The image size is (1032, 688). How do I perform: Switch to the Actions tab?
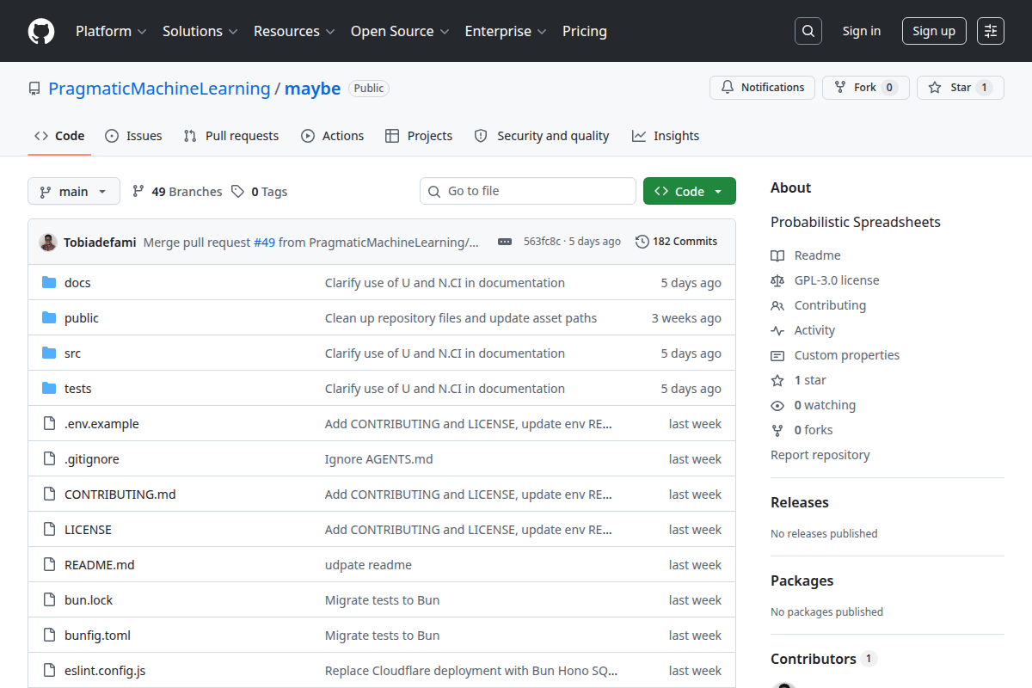point(333,136)
